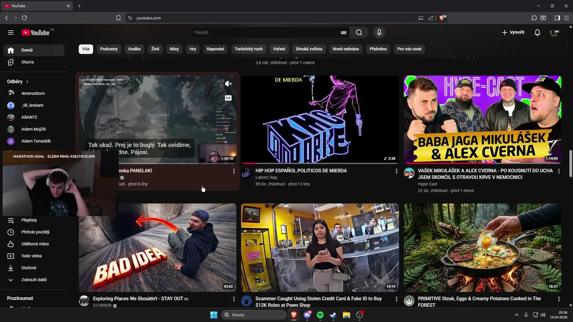Viewport: 573px width, 322px height.
Task: Toggle the browser sidebar panel
Action: pyautogui.click(x=557, y=18)
